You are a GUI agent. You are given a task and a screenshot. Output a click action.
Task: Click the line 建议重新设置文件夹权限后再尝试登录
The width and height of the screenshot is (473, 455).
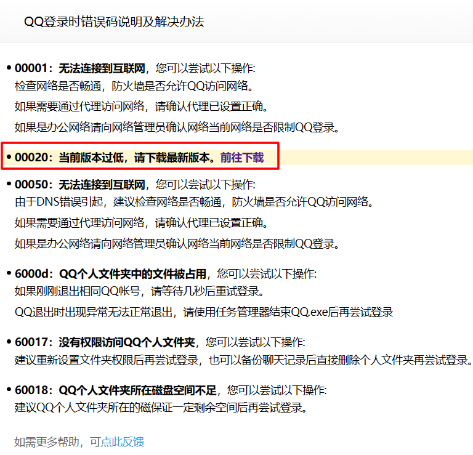tap(243, 360)
